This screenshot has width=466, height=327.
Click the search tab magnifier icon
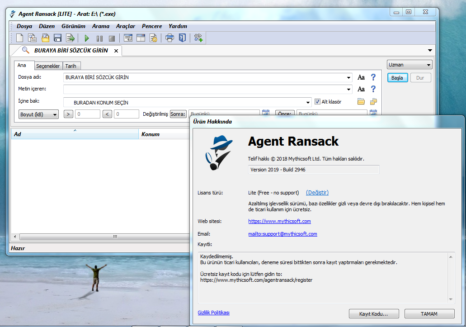click(26, 50)
